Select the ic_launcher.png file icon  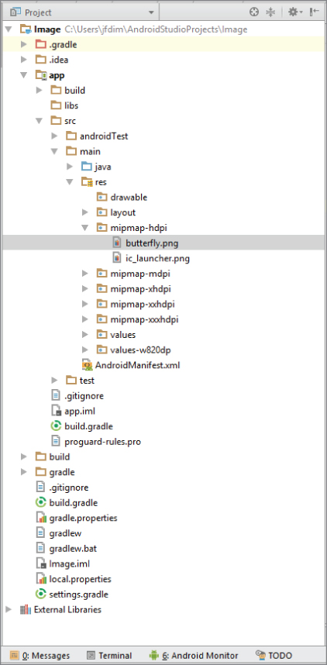117,258
